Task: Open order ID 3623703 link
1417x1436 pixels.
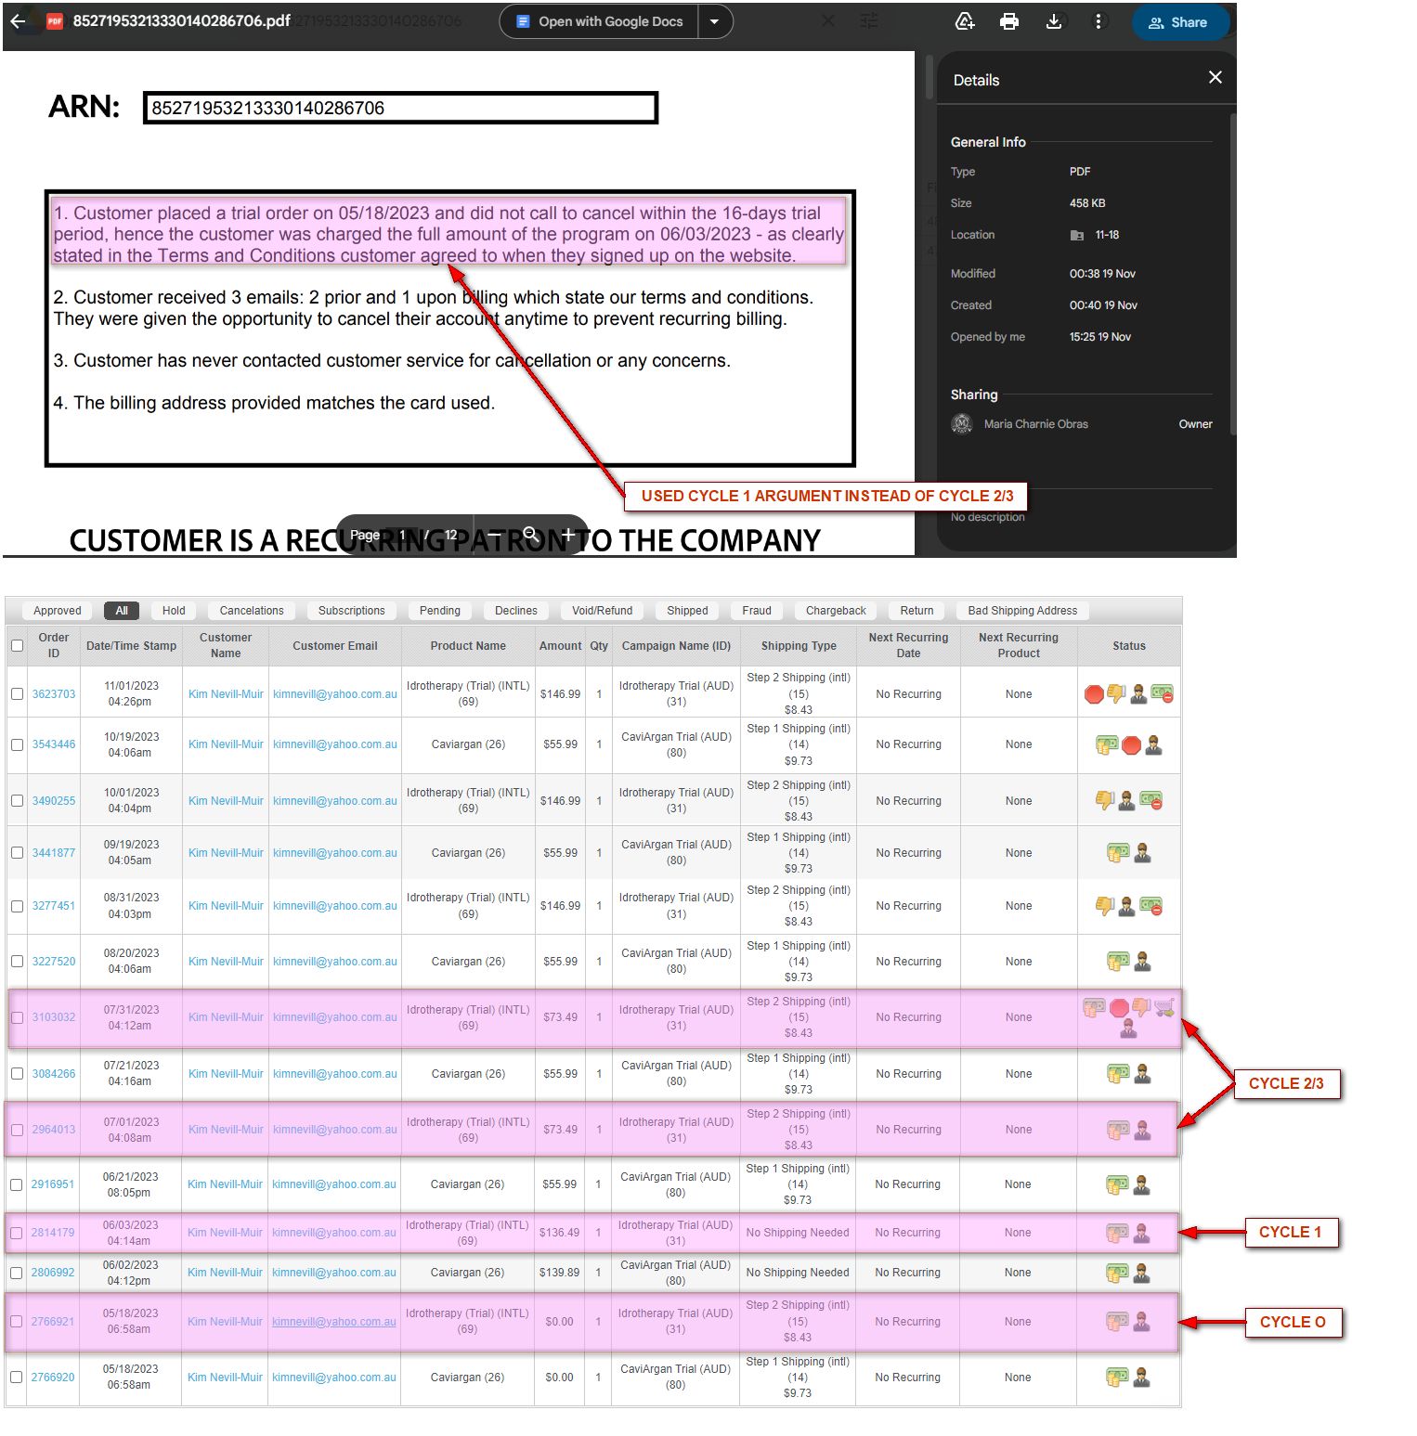Action: (x=54, y=693)
